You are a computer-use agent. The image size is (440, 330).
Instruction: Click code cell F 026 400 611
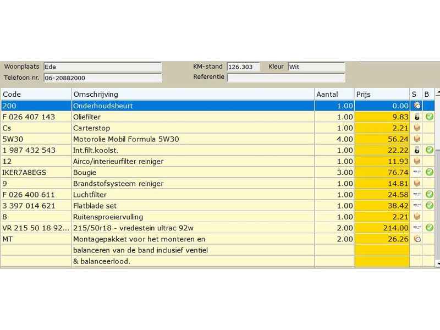pos(36,195)
